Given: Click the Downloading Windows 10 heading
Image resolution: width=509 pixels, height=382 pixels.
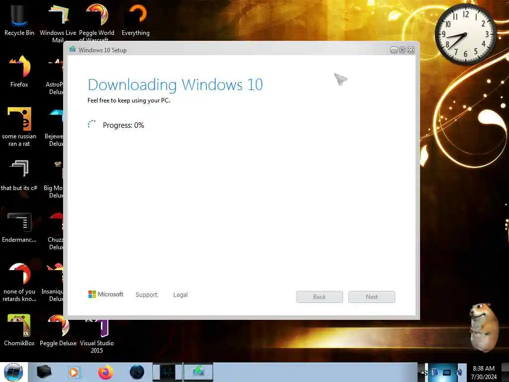Looking at the screenshot, I should [175, 85].
